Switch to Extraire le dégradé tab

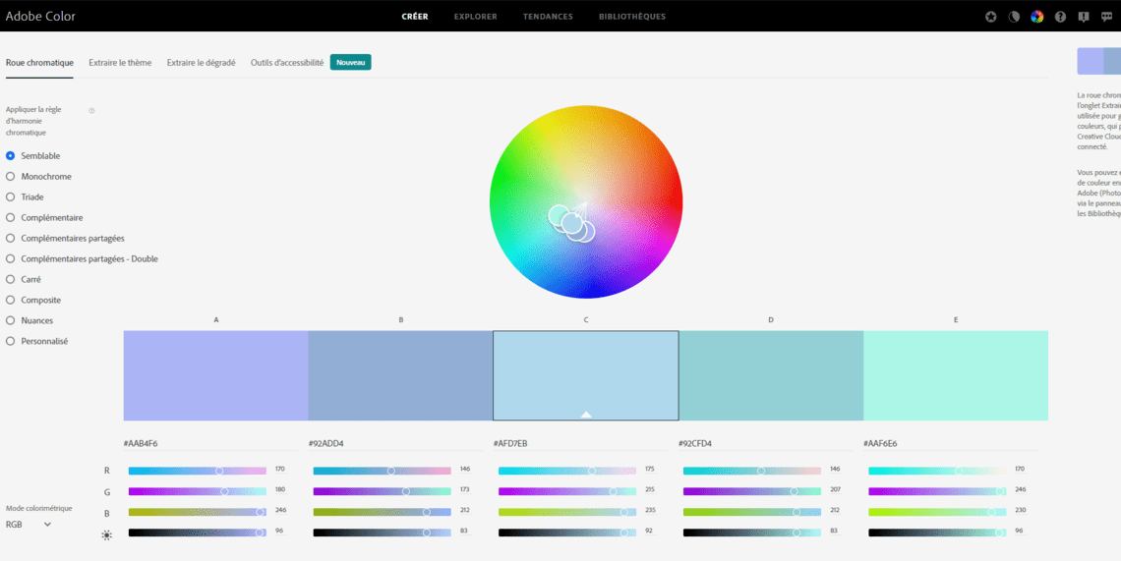click(201, 63)
